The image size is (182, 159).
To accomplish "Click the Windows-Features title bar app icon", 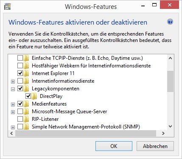I will click(8, 7).
